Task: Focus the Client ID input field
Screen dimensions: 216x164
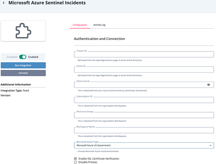Action: (144, 70)
